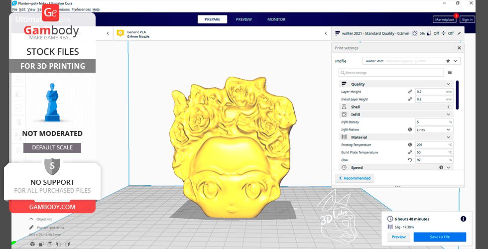Expand the Shell settings category
488x249 pixels.
(x=449, y=107)
